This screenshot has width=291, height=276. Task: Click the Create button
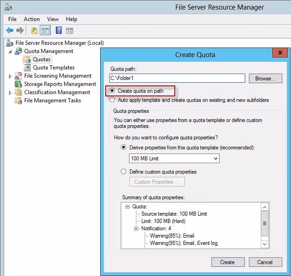coord(228,262)
